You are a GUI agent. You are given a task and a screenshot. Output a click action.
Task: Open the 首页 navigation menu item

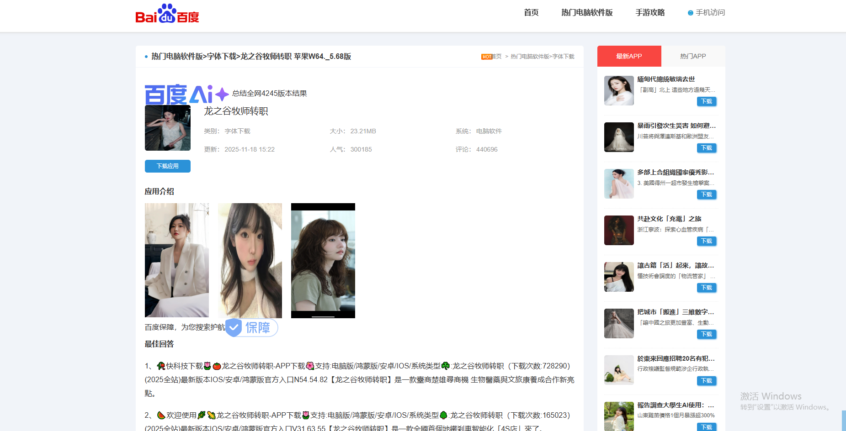click(531, 13)
